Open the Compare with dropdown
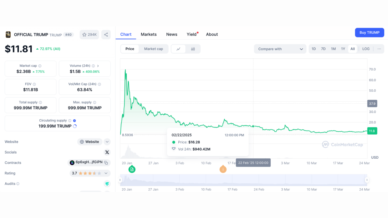 (280, 49)
